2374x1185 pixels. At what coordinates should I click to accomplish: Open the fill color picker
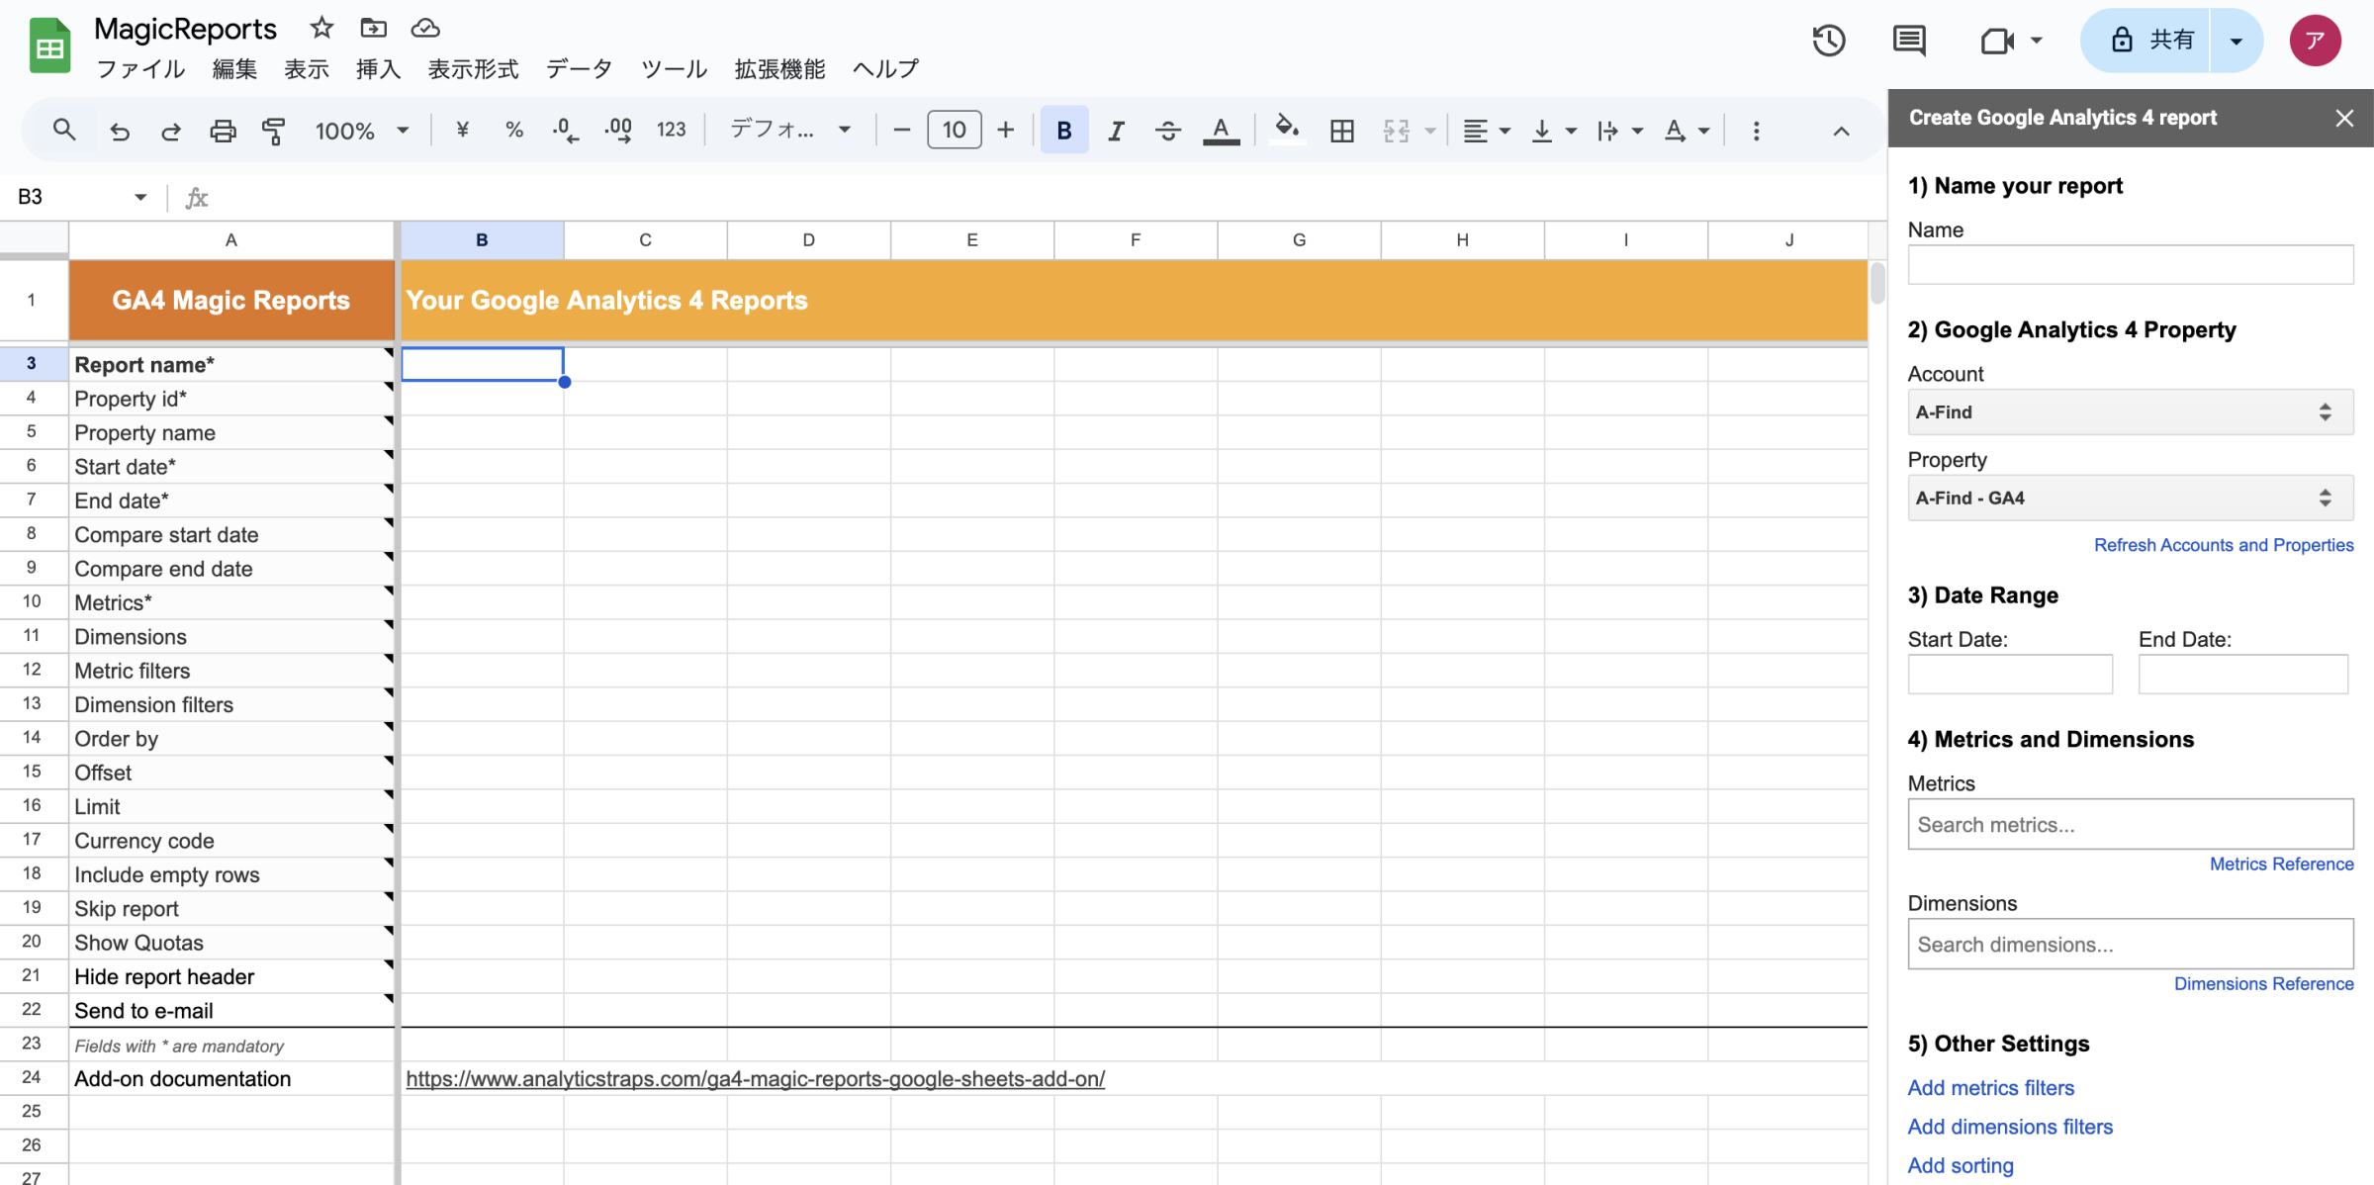pos(1287,130)
